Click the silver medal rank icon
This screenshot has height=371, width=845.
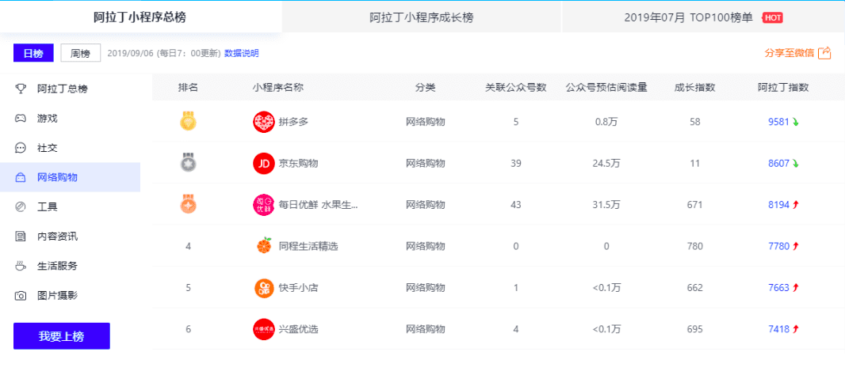point(188,163)
